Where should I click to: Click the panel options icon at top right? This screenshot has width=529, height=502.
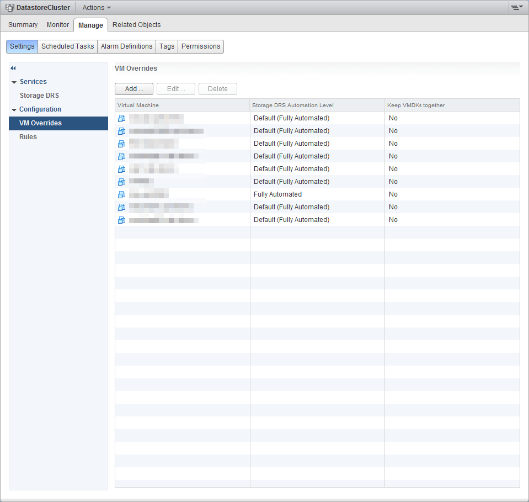coord(516,8)
